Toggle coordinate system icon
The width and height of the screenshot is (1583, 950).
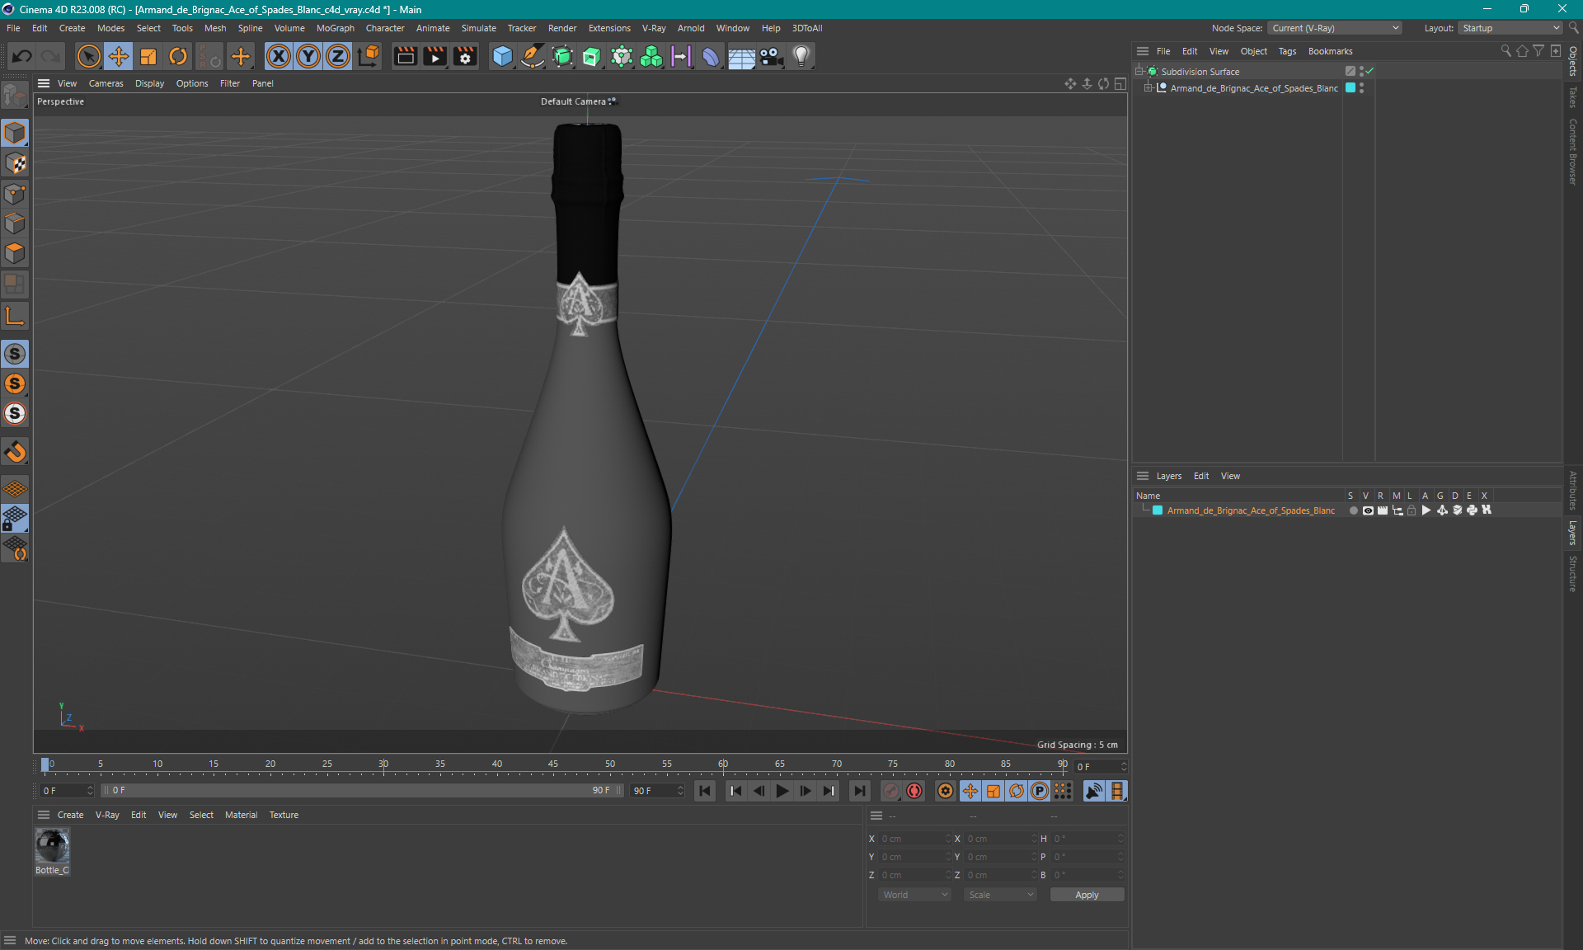369,56
